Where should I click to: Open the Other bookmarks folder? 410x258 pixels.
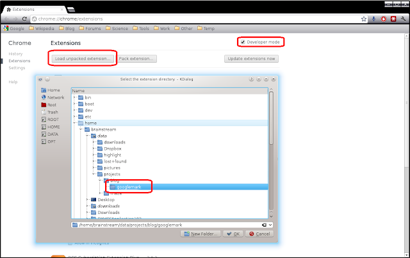[x=183, y=28]
